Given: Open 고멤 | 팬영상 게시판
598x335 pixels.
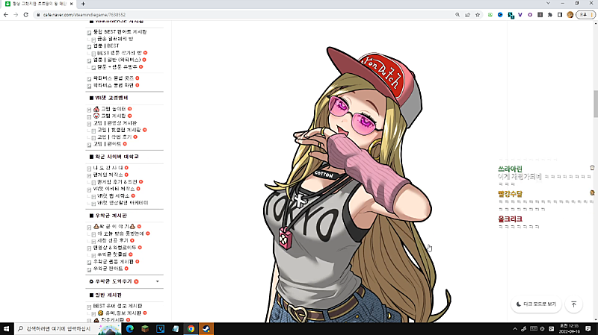Looking at the screenshot, I should pyautogui.click(x=115, y=123).
